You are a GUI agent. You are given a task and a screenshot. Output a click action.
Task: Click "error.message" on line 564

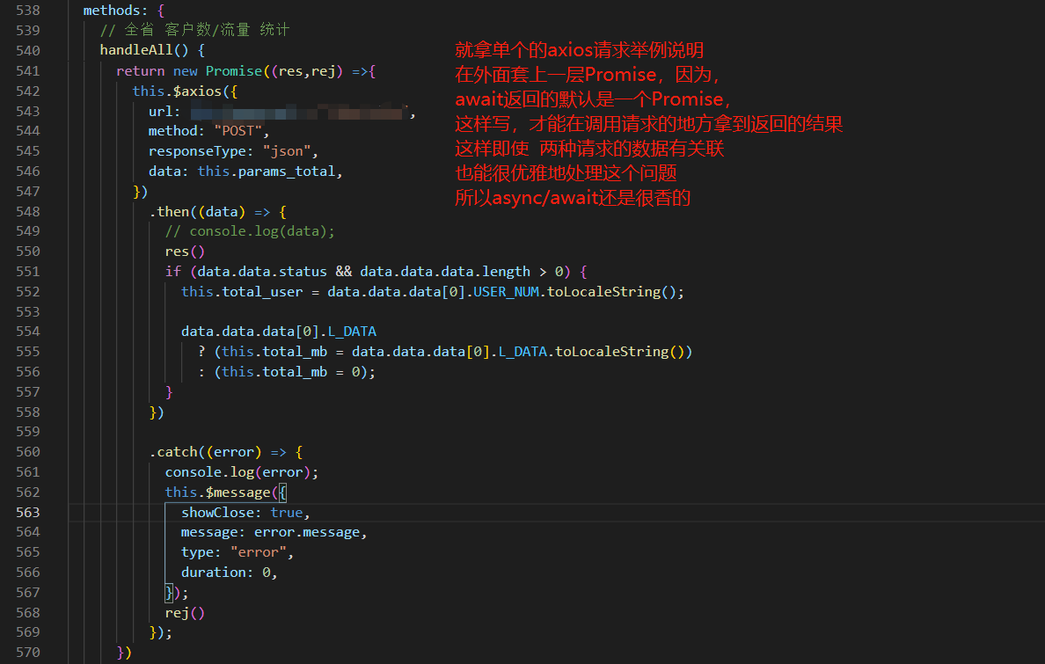[x=307, y=532]
